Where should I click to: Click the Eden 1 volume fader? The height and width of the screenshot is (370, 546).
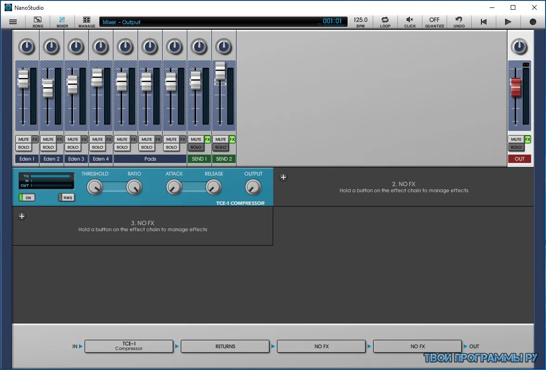coord(23,78)
